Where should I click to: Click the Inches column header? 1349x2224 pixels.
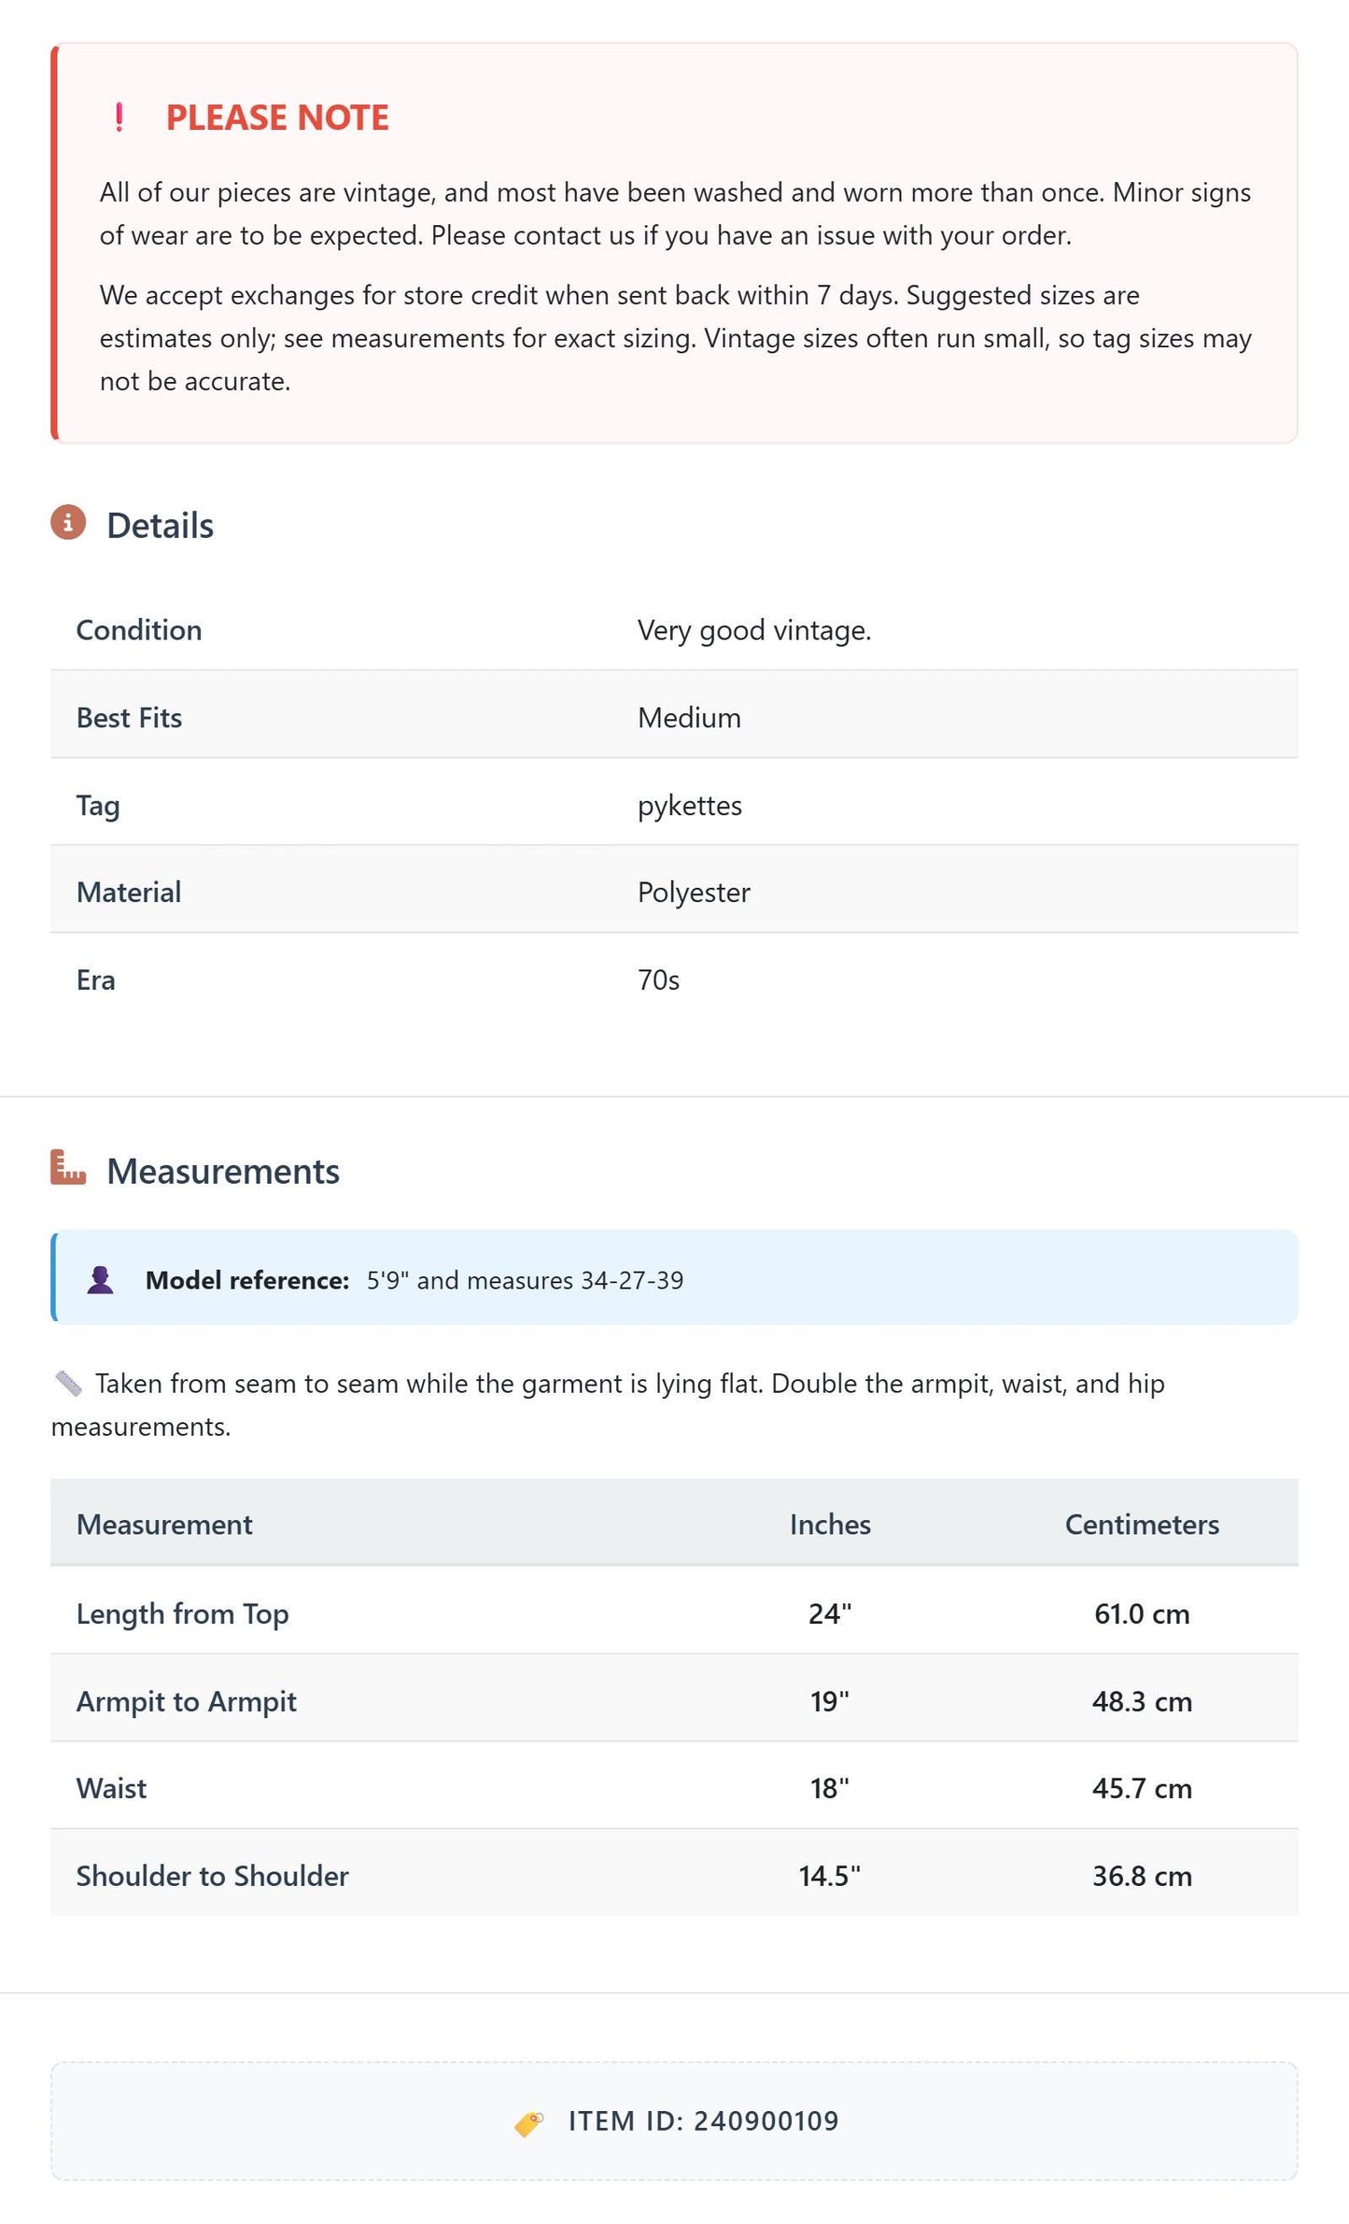tap(830, 1524)
